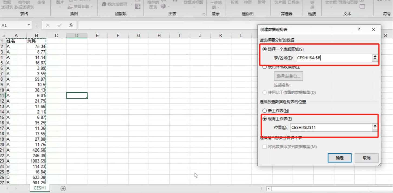Image resolution: width=393 pixels, height=193 pixels.
Task: Select 现有工作表 radio button
Action: coord(264,119)
